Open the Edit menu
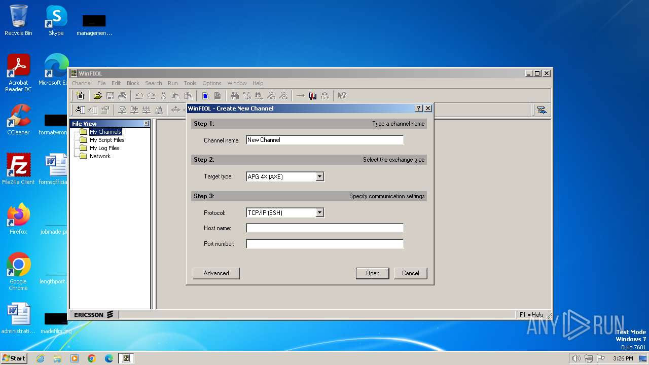Image resolution: width=649 pixels, height=365 pixels. pyautogui.click(x=116, y=83)
